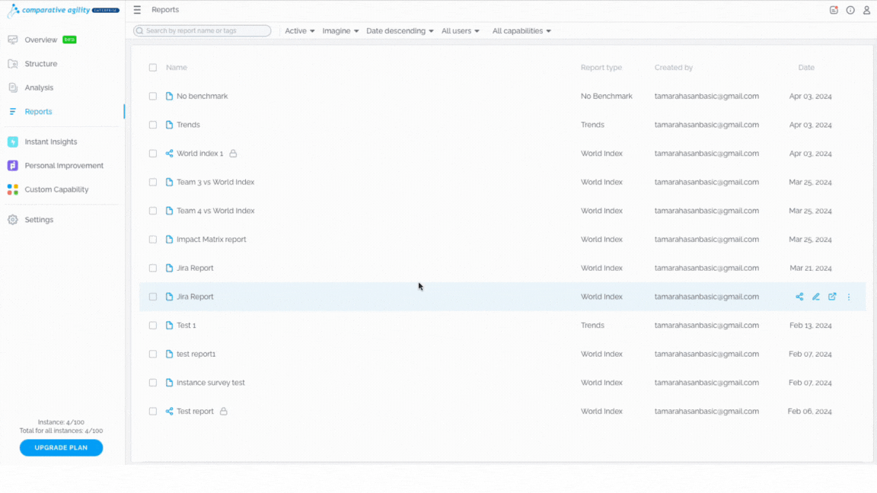This screenshot has height=493, width=877.
Task: Click the info circle icon in header
Action: 850,10
